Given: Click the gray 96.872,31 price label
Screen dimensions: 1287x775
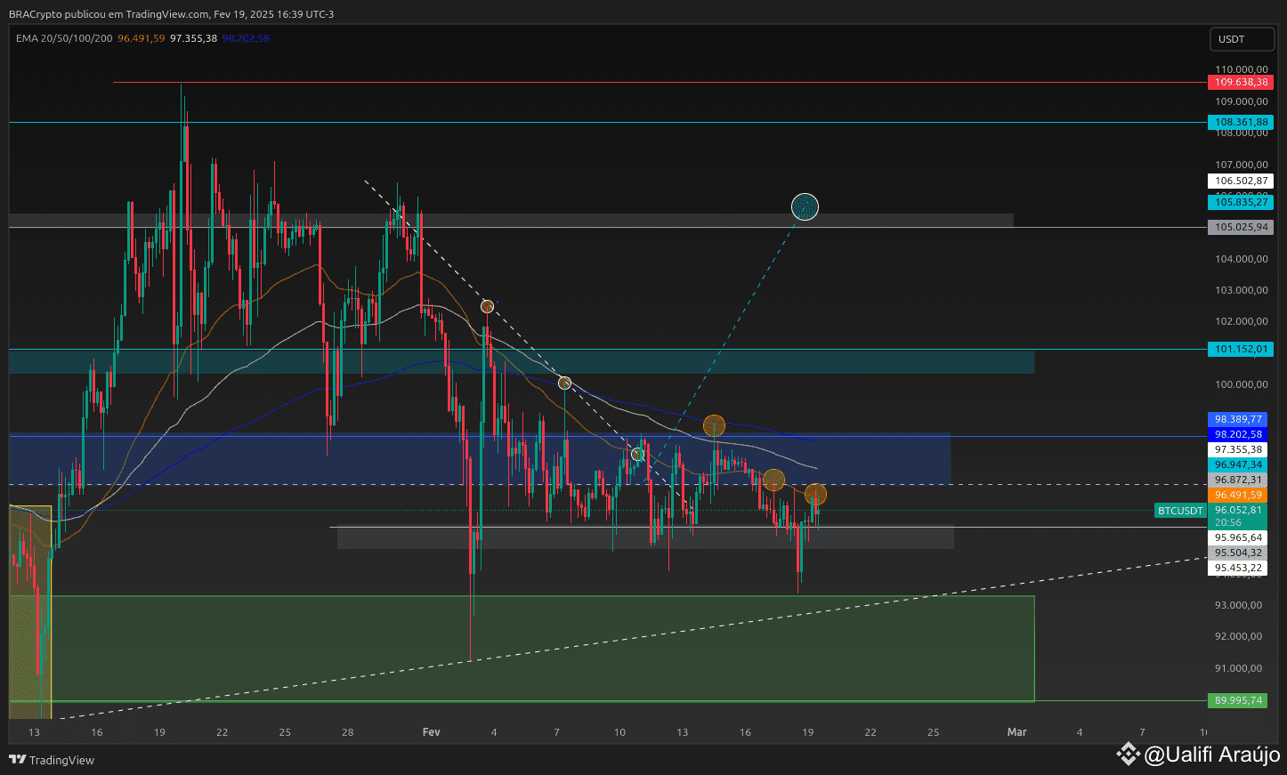Looking at the screenshot, I should (x=1238, y=480).
